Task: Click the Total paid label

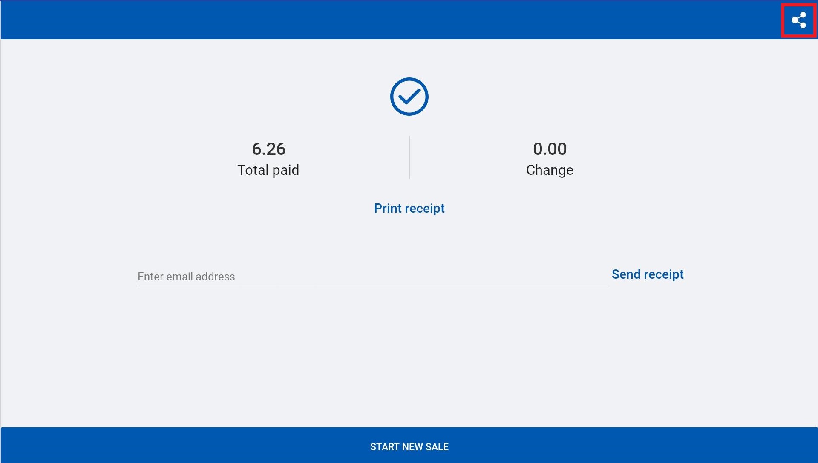Action: tap(268, 170)
